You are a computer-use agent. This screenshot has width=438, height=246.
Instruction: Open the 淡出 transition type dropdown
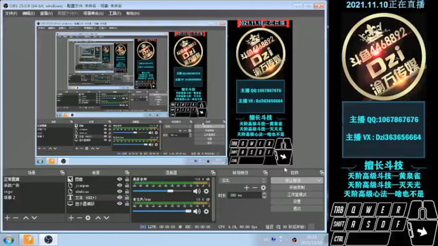243,180
